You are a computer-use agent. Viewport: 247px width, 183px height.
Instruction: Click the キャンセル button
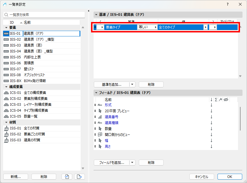[202, 177]
